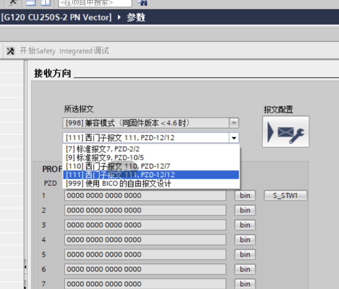Screen dimensions: 339x289
Task: Click G120 CU250S-2 PN Vector breadcrumb
Action: point(56,17)
